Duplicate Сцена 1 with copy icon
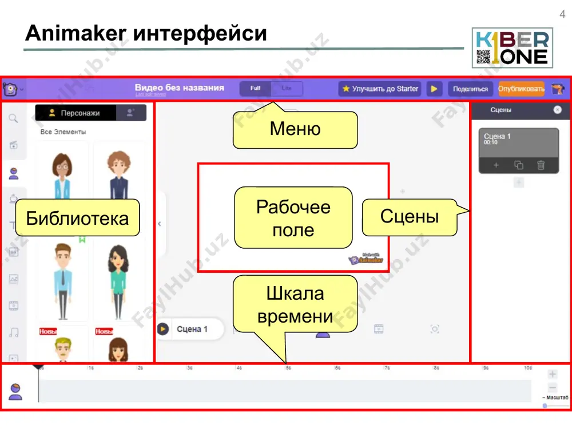Screen dimensions: 572x429 click(x=518, y=165)
